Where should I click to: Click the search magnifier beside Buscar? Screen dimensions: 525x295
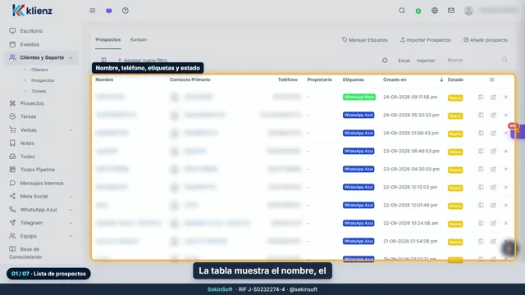(x=504, y=60)
